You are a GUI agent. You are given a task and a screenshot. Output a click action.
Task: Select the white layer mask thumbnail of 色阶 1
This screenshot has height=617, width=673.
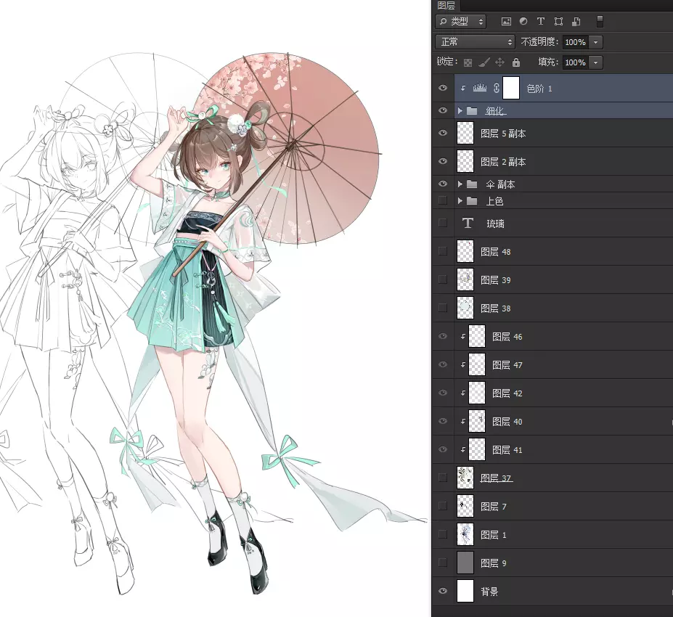[x=511, y=88]
